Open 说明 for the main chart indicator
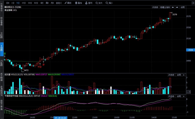195x119 pixels. [x=183, y=7]
